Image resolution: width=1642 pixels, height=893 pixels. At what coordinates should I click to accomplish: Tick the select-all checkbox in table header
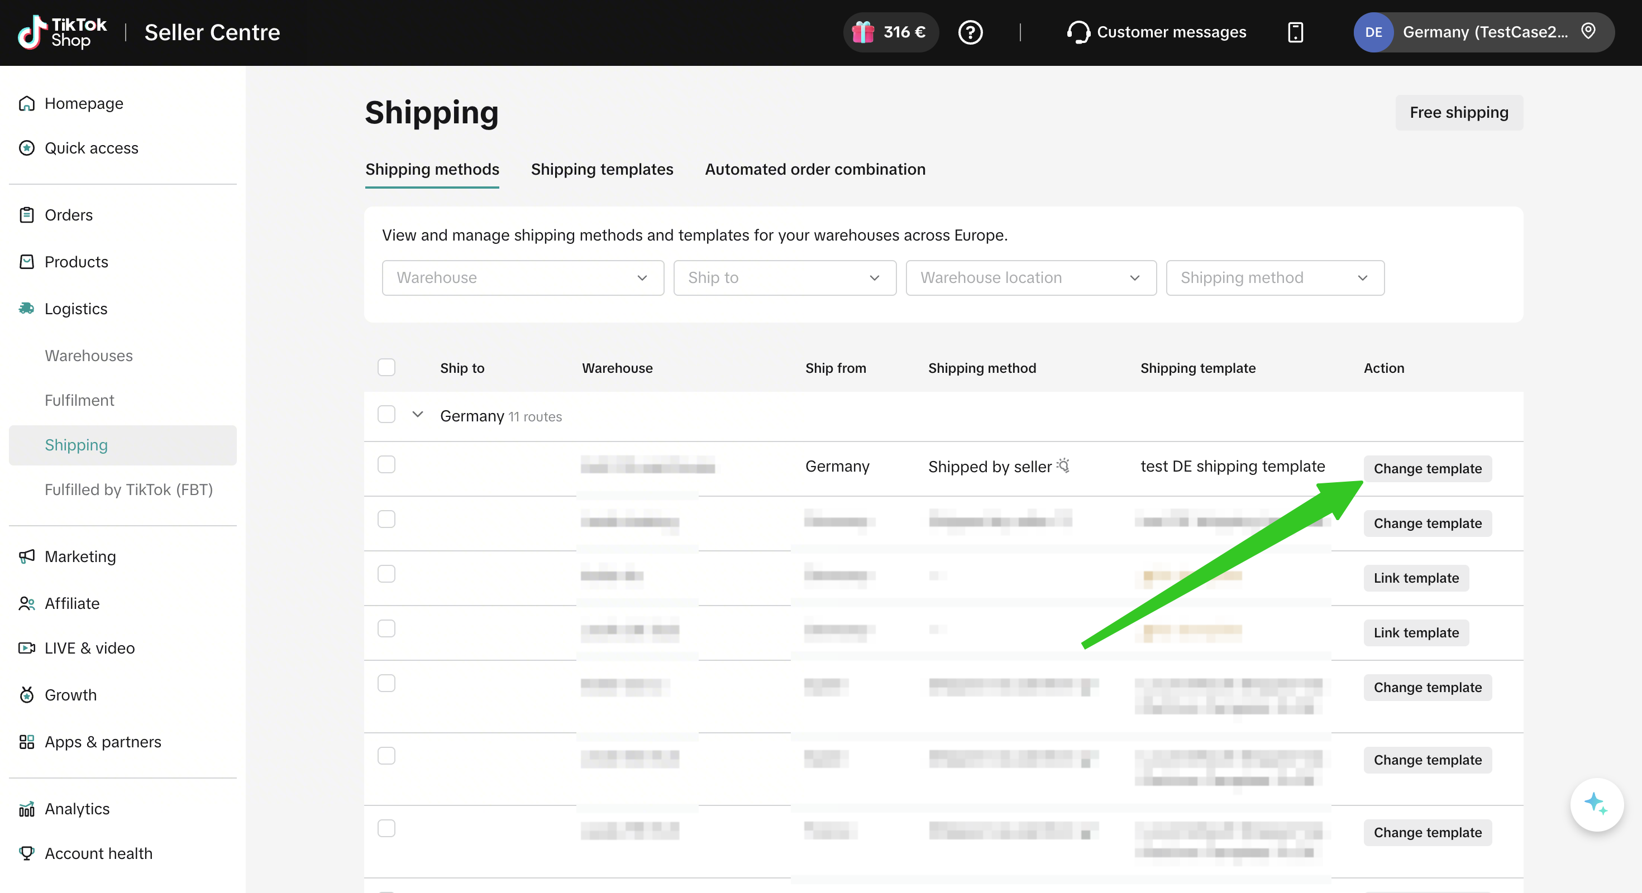pyautogui.click(x=386, y=367)
